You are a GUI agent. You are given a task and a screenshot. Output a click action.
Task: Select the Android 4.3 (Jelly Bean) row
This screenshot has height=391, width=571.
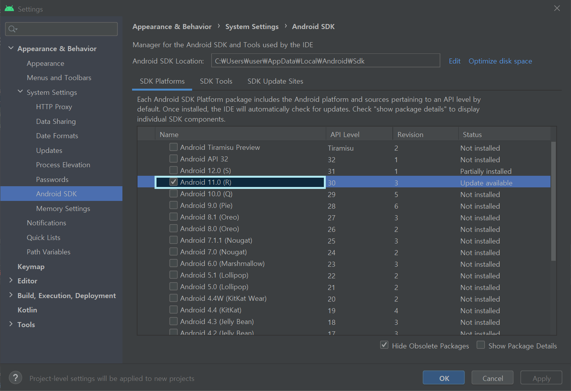[344, 322]
